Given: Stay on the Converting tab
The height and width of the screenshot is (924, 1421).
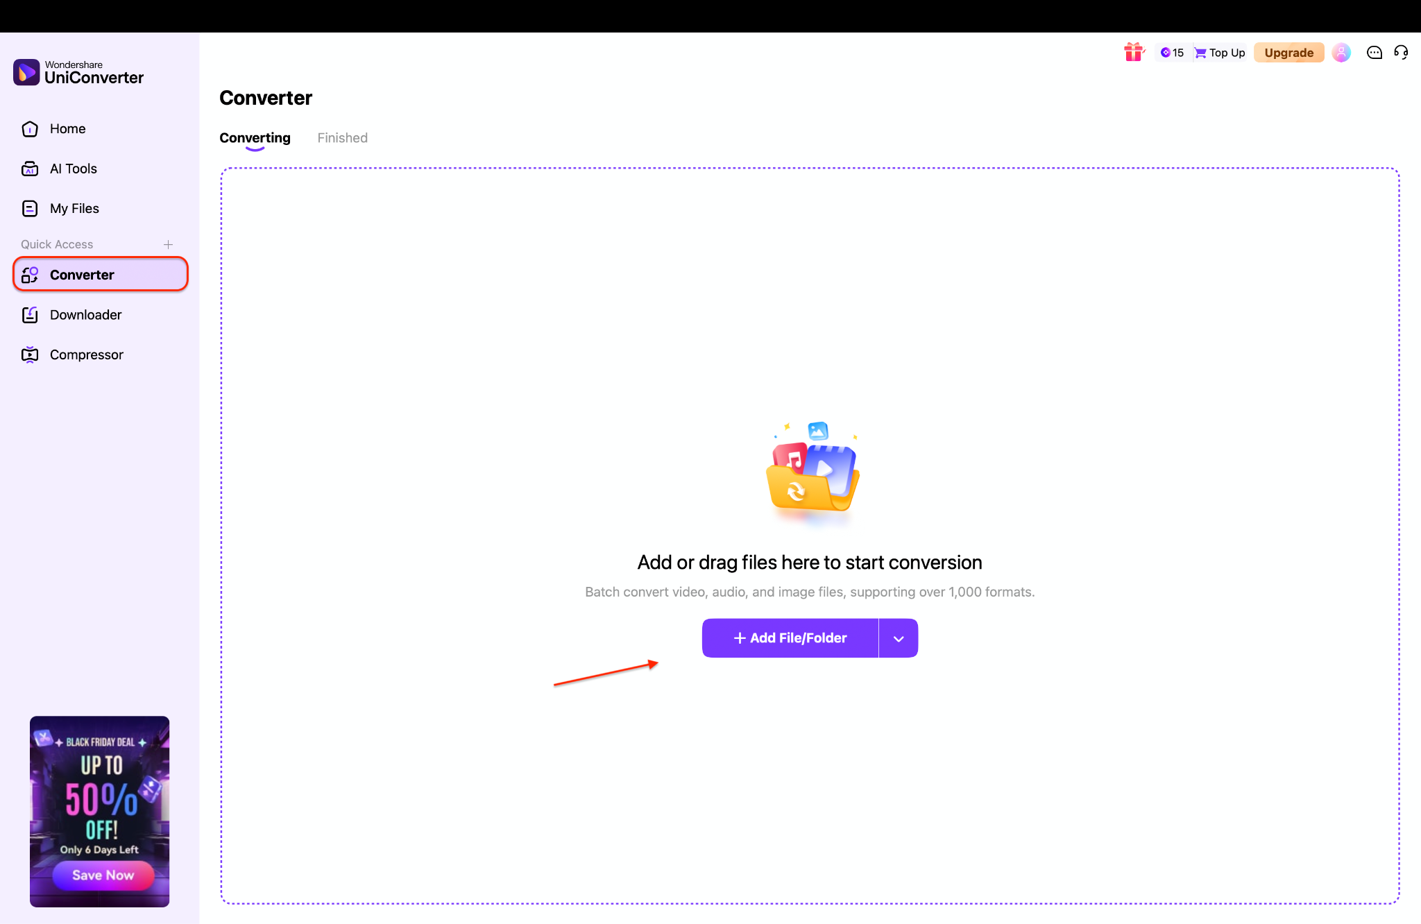Looking at the screenshot, I should [x=255, y=137].
